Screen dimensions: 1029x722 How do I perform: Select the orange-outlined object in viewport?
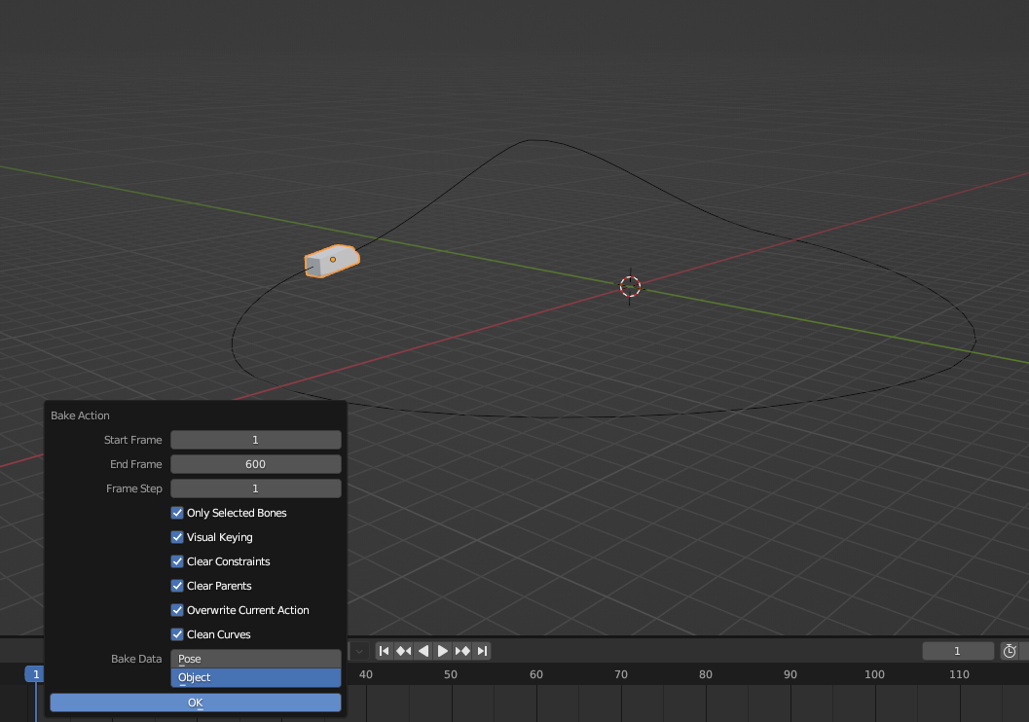332,261
